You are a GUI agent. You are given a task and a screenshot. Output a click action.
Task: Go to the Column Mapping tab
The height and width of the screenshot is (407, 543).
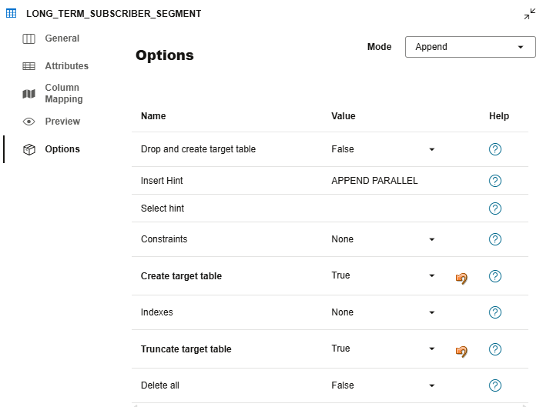coord(62,93)
